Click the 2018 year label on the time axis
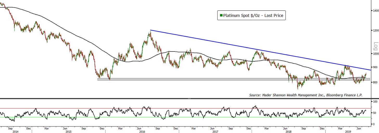The width and height of the screenshot is (379, 133). [x=288, y=131]
